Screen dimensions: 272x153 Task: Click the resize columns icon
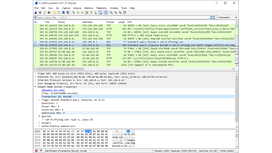pos(125,13)
